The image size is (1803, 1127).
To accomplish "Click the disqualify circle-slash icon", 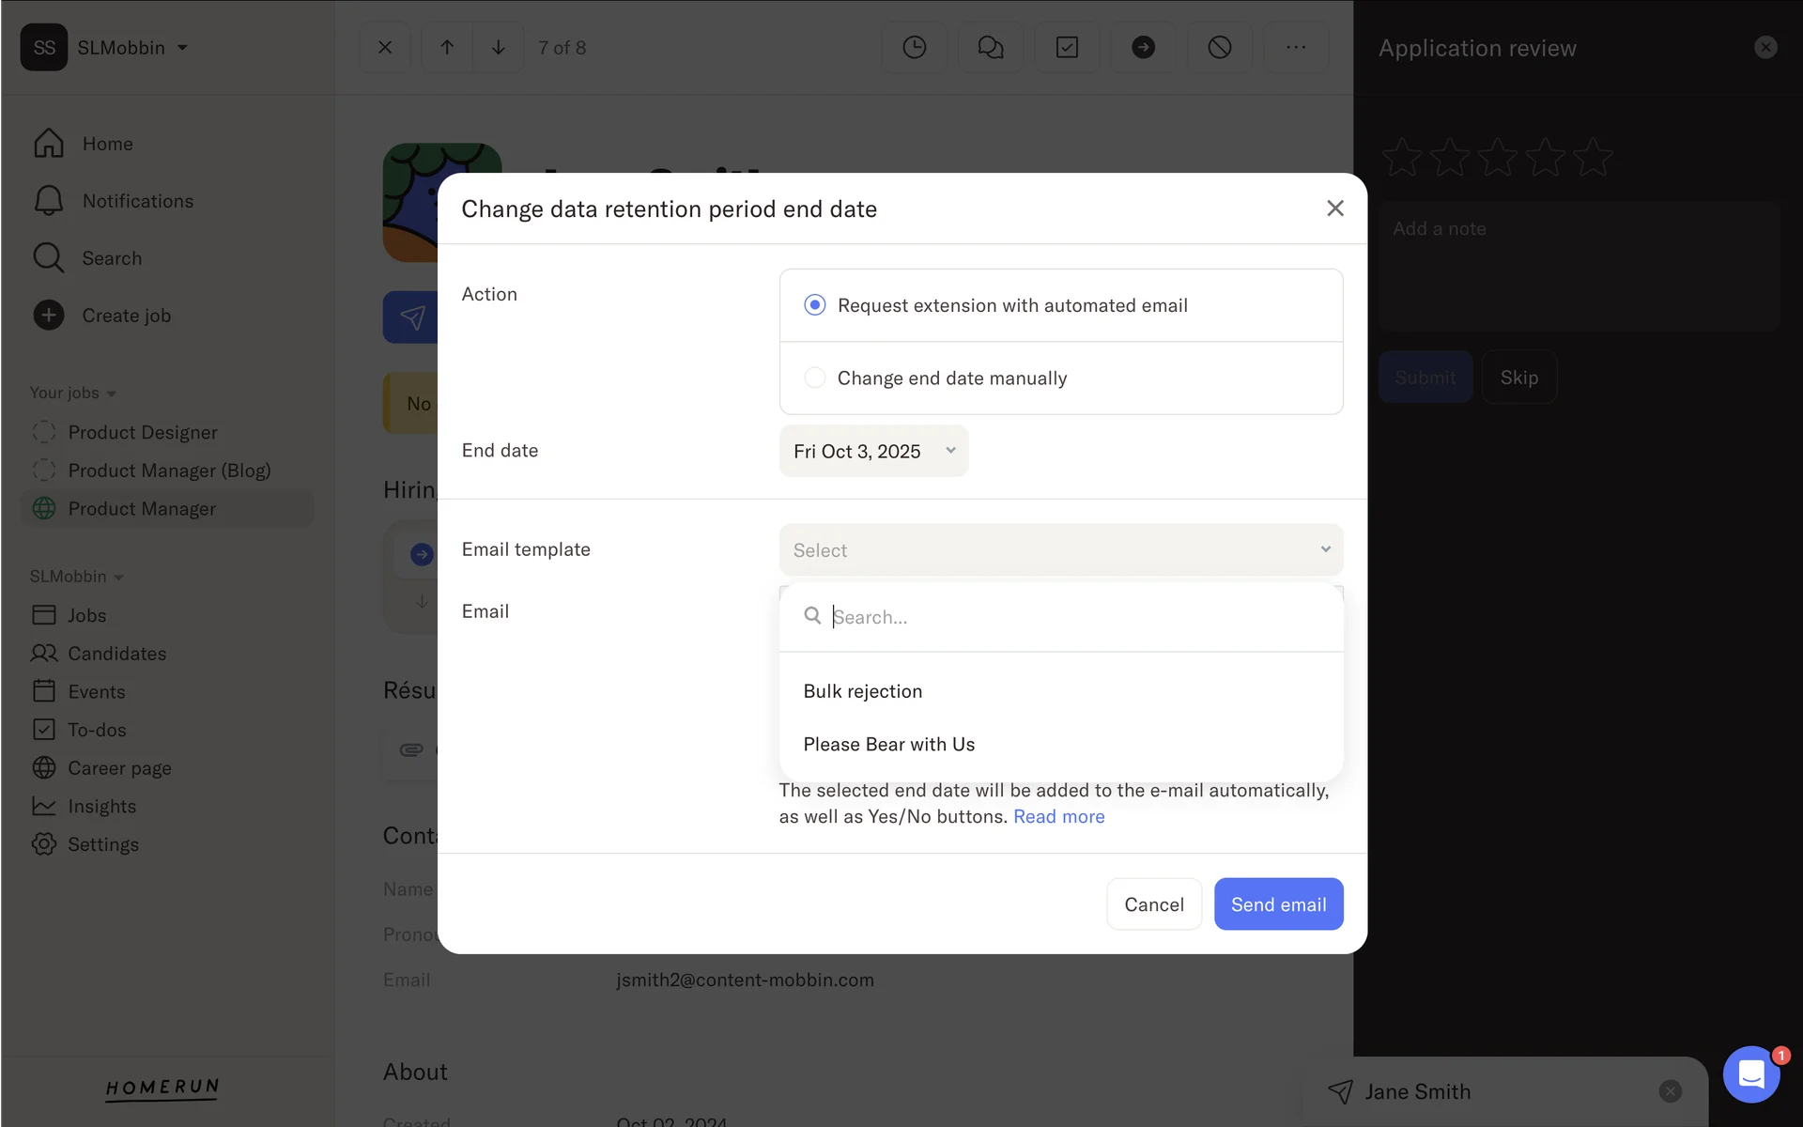I will [x=1219, y=47].
